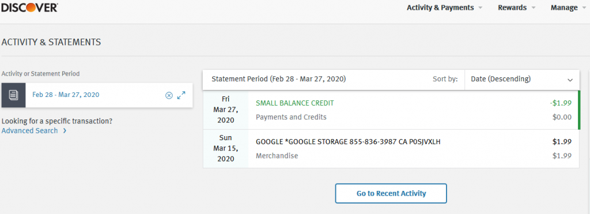
Task: Expand the Rewards dropdown arrow
Action: (x=533, y=7)
